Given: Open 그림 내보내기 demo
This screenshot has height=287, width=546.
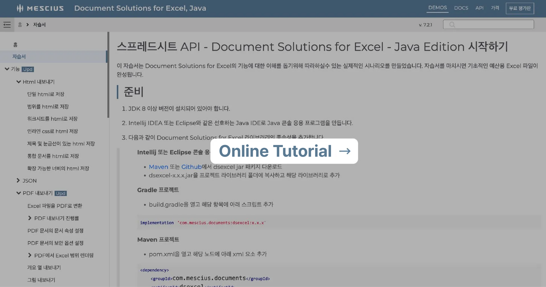Looking at the screenshot, I should pos(41,280).
